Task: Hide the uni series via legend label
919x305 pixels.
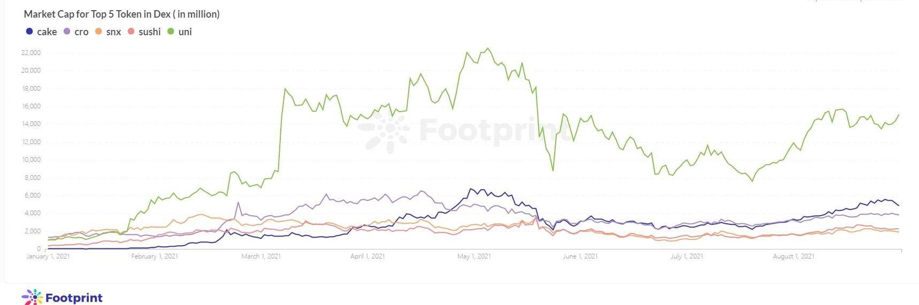Action: tap(185, 32)
